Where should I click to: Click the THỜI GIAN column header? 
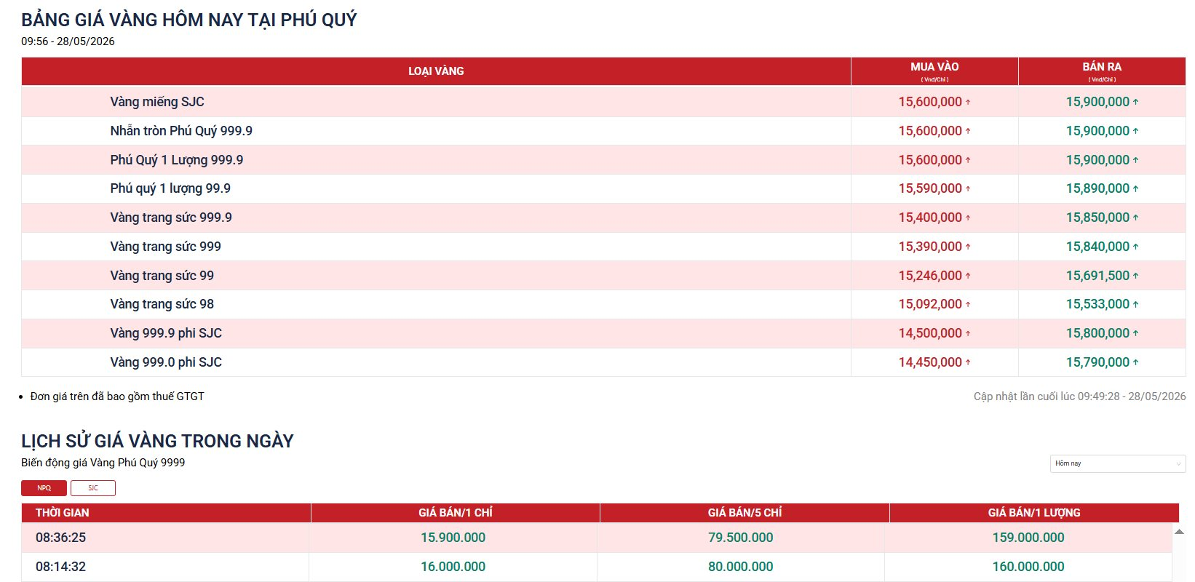click(166, 513)
